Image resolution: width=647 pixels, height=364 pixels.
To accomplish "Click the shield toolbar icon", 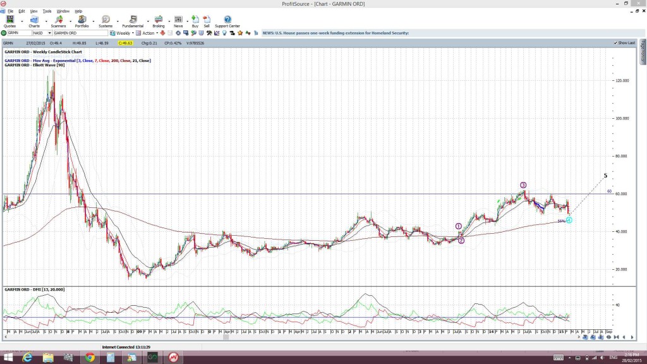I will (201, 33).
